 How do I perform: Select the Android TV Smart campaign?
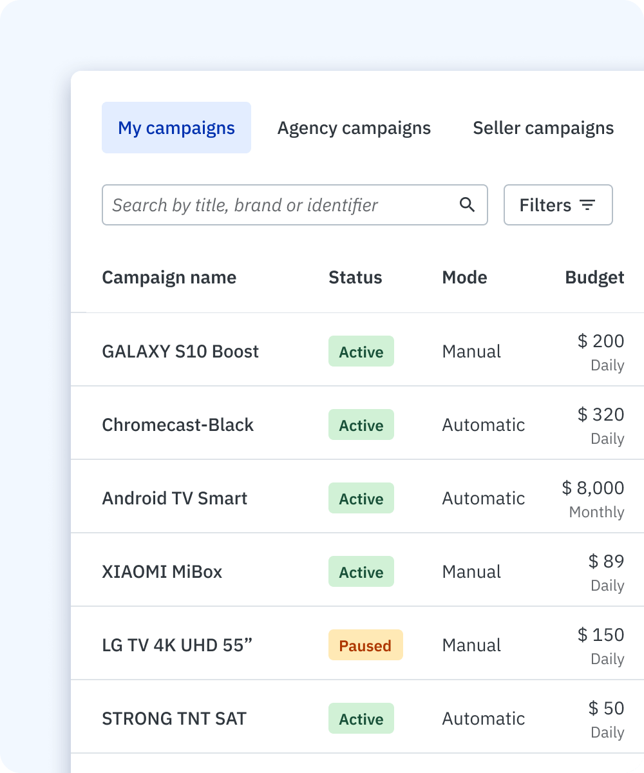(175, 498)
